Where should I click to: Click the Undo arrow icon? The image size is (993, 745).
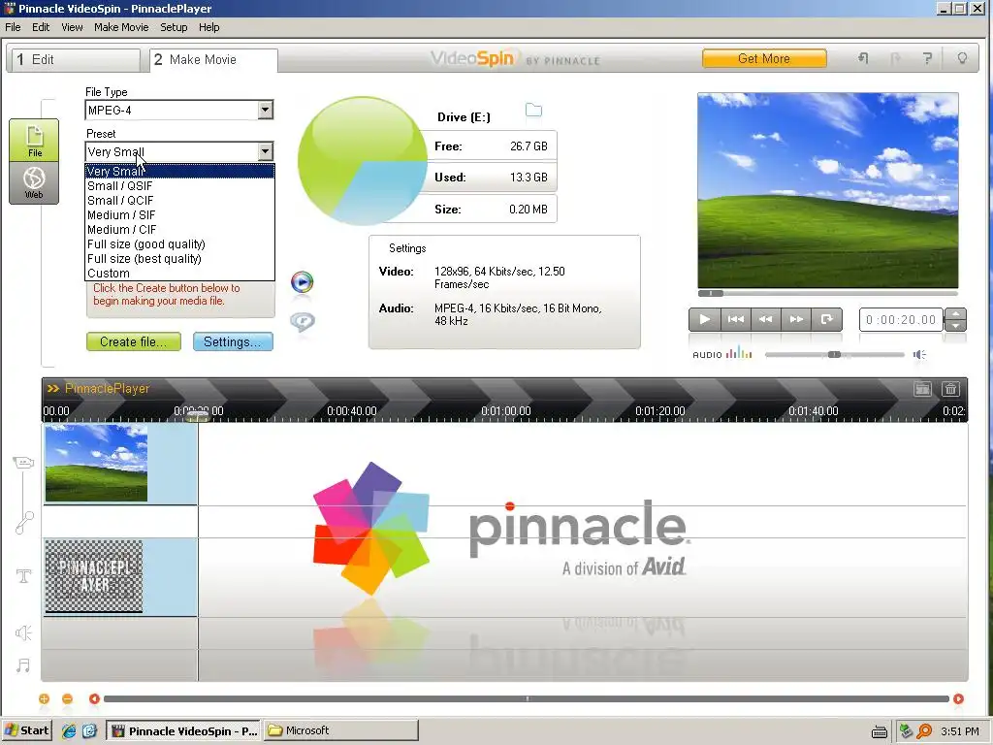tap(863, 58)
